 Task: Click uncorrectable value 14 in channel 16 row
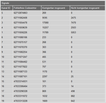tap(72, 86)
